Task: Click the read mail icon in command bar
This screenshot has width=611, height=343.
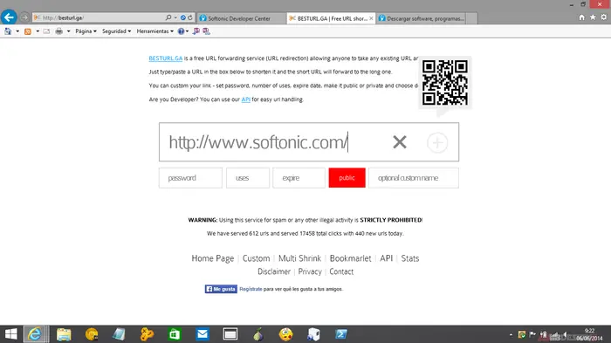Action: point(46,31)
